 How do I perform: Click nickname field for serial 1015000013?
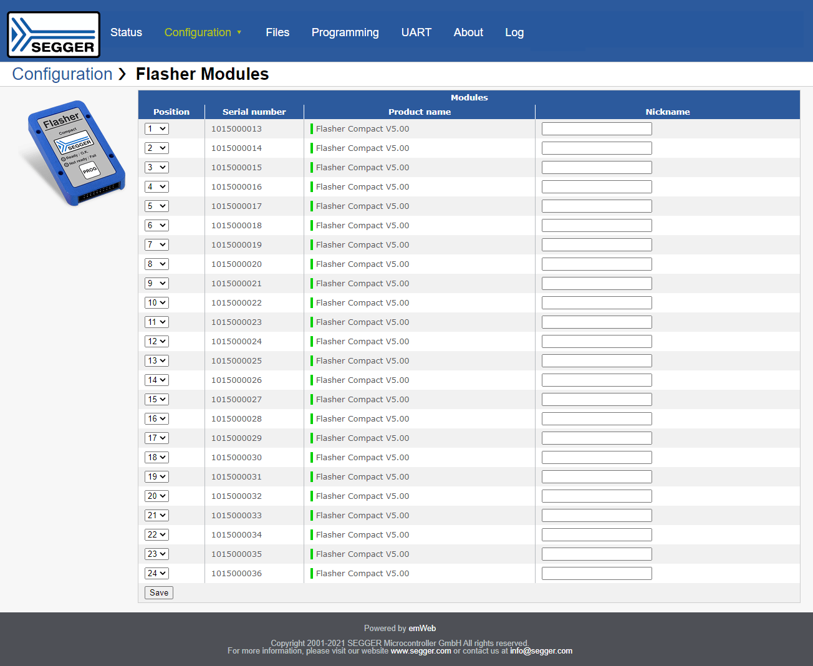point(596,129)
